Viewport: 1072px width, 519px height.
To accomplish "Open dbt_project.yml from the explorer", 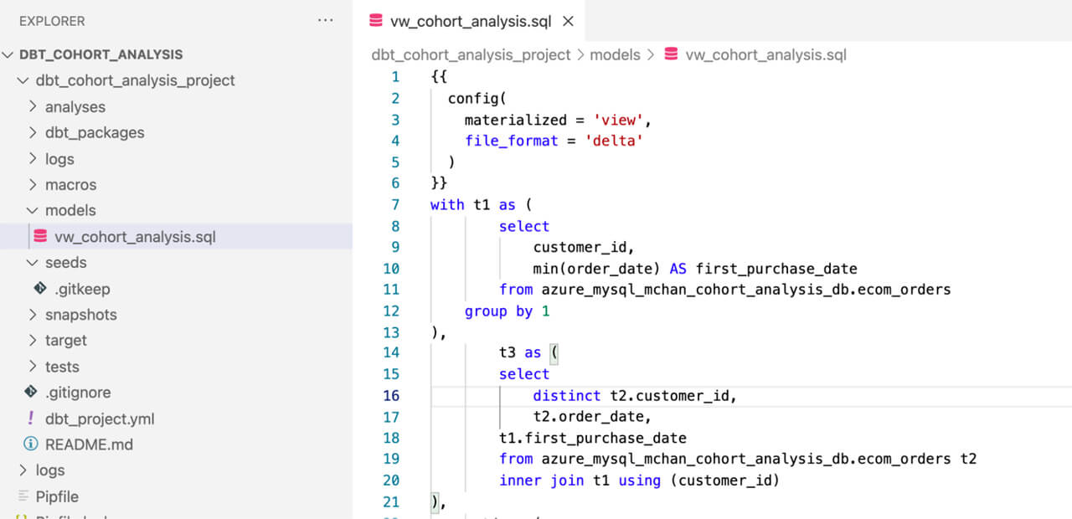I will point(100,419).
